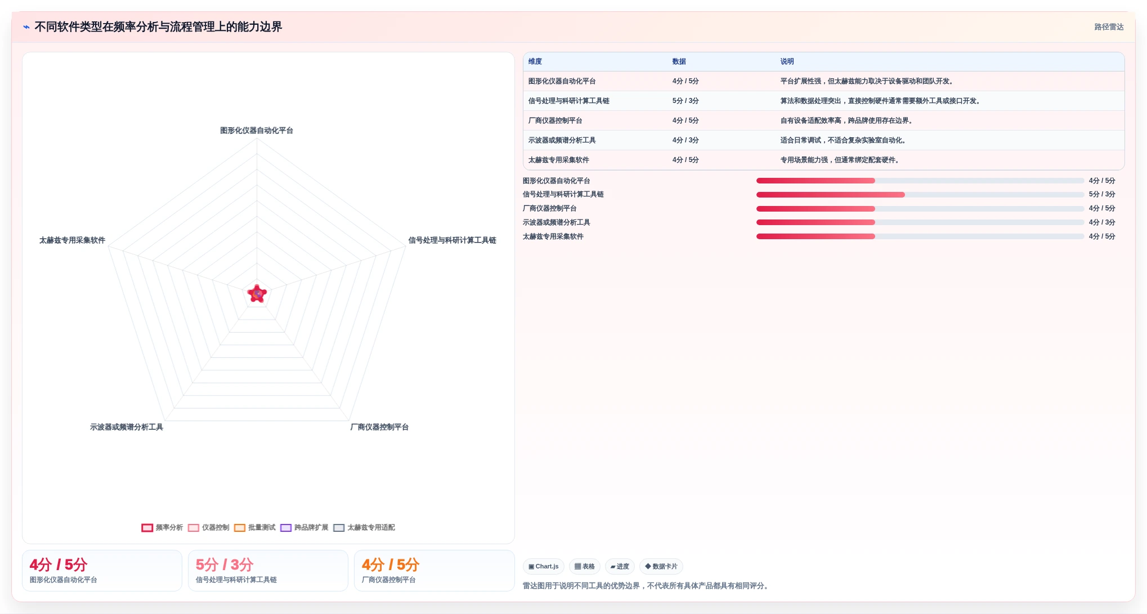
Task: Select the 图形化仪器自动化平台 table row name
Action: point(562,81)
